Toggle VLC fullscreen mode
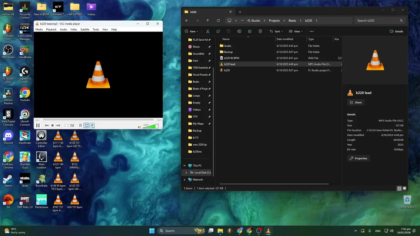The width and height of the screenshot is (420, 236). pos(66,126)
